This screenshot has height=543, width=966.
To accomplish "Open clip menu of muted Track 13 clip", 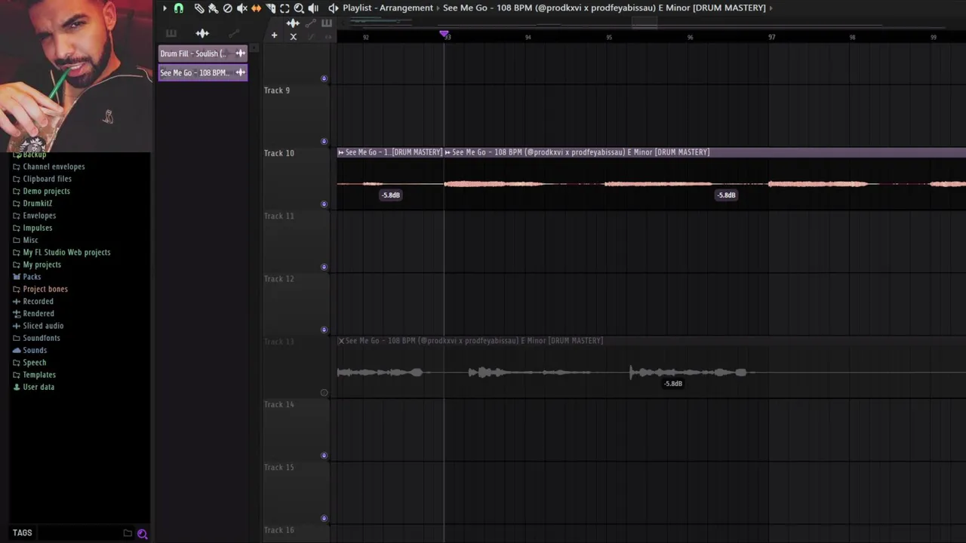I will coord(341,341).
